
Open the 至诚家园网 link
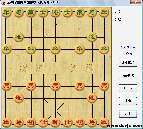click(128, 48)
